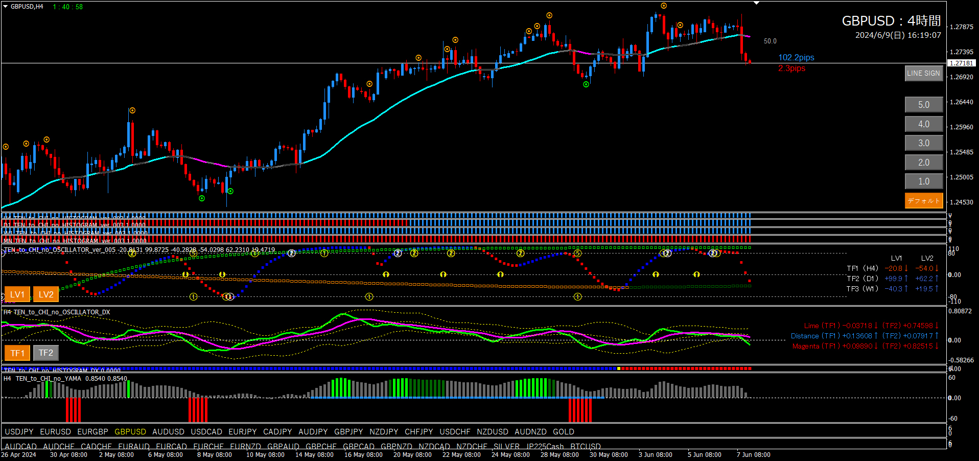979x461 pixels.
Task: Click the orange デフォルト button
Action: click(924, 201)
